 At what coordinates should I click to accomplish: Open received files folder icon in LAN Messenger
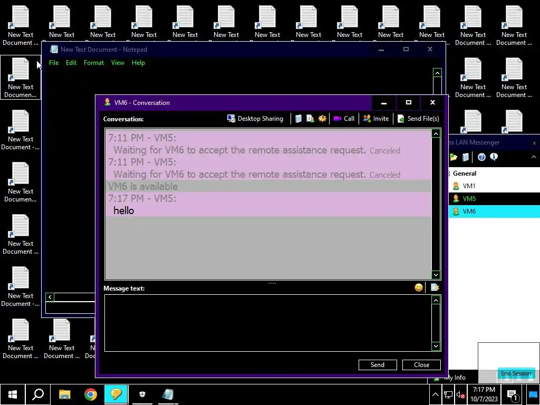[x=453, y=157]
